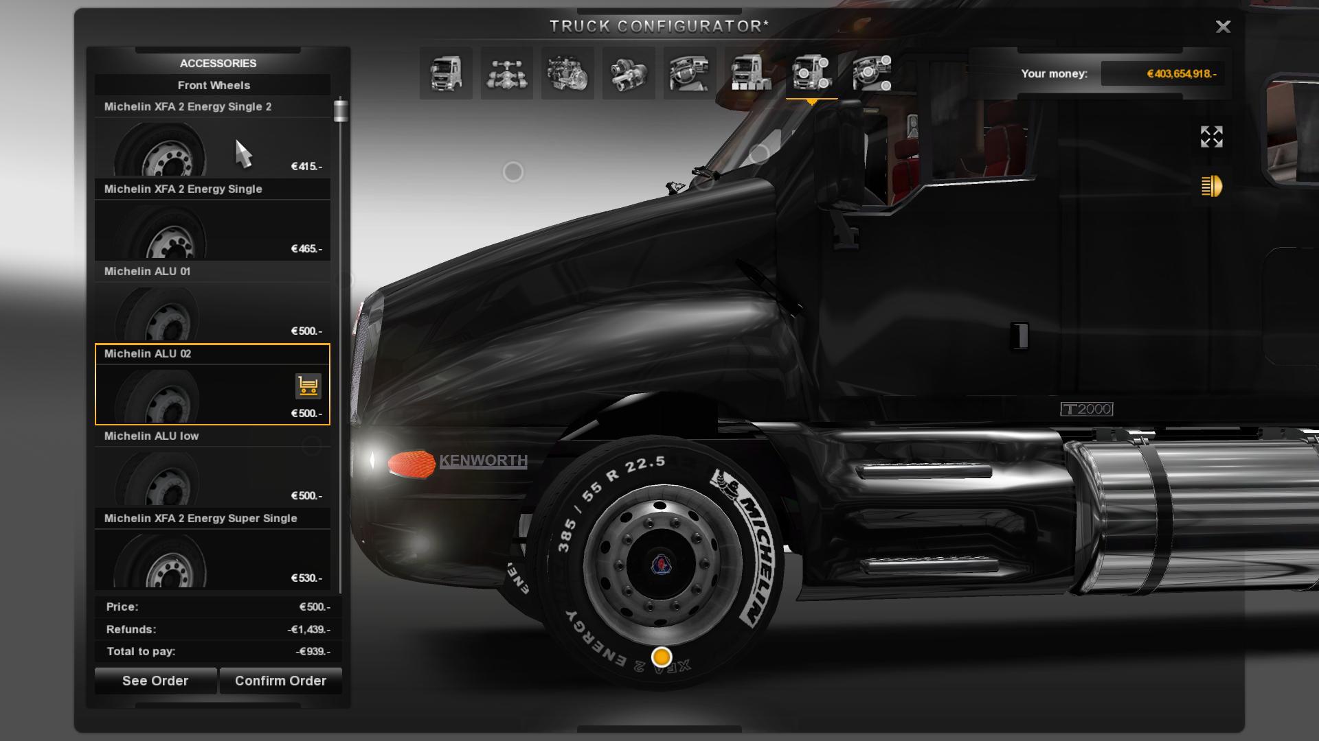
Task: Open the cabin selection category icon
Action: pyautogui.click(x=446, y=73)
